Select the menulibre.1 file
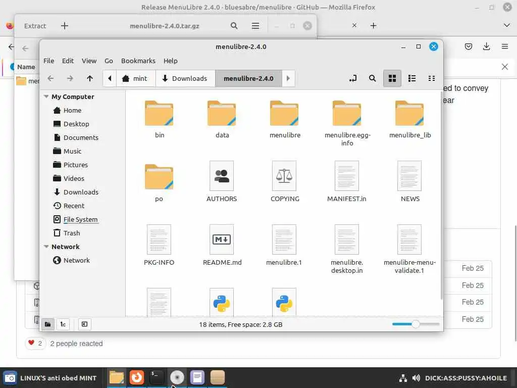The image size is (517, 388). click(x=284, y=245)
